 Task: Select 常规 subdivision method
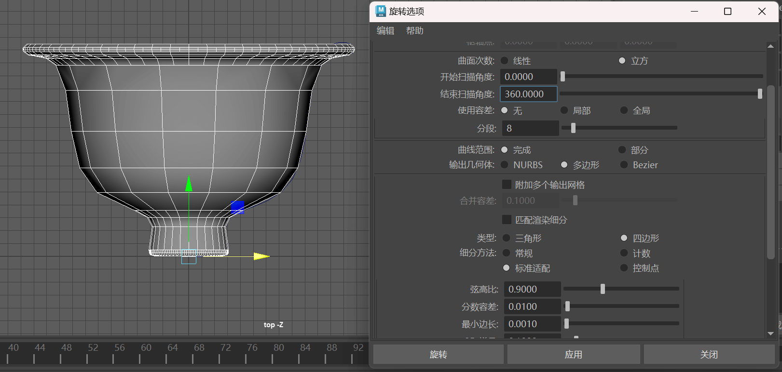507,253
